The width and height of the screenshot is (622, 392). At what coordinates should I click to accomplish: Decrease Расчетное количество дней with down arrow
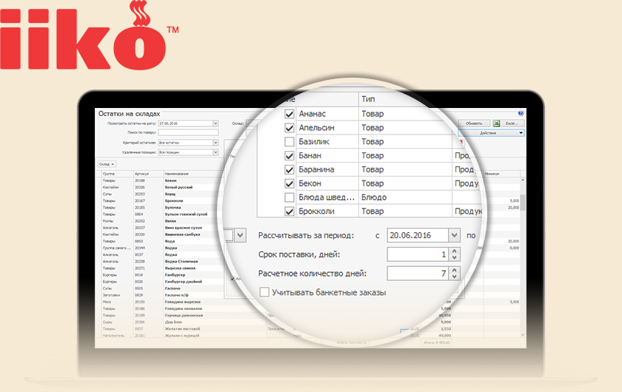coord(455,277)
